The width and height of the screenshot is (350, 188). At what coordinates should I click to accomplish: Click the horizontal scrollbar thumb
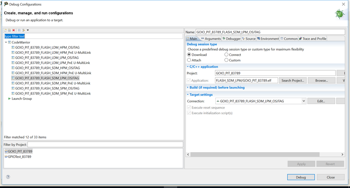tap(255, 155)
